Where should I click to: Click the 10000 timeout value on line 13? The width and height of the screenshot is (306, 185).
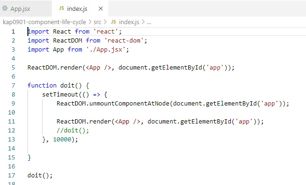(62, 139)
